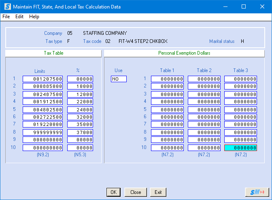Viewport: 272px width, 200px height.
Task: Select Table 2 field in row 5
Action: pos(204,109)
